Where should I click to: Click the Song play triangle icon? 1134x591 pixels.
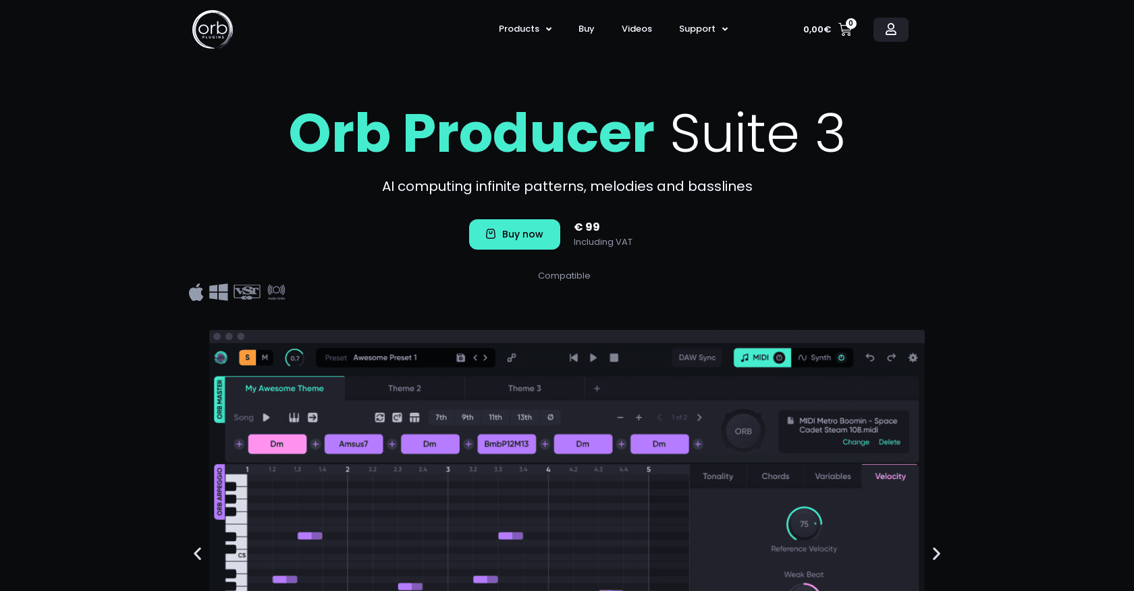coord(266,418)
